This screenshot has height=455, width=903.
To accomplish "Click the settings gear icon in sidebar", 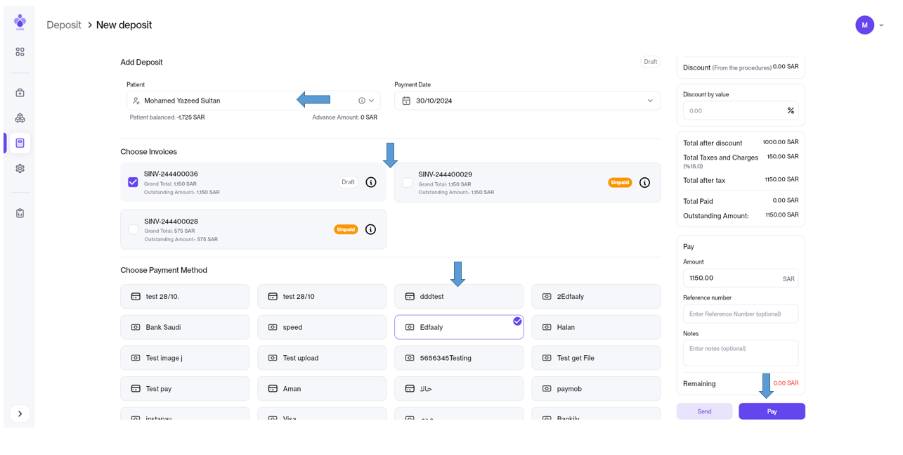I will coord(20,169).
